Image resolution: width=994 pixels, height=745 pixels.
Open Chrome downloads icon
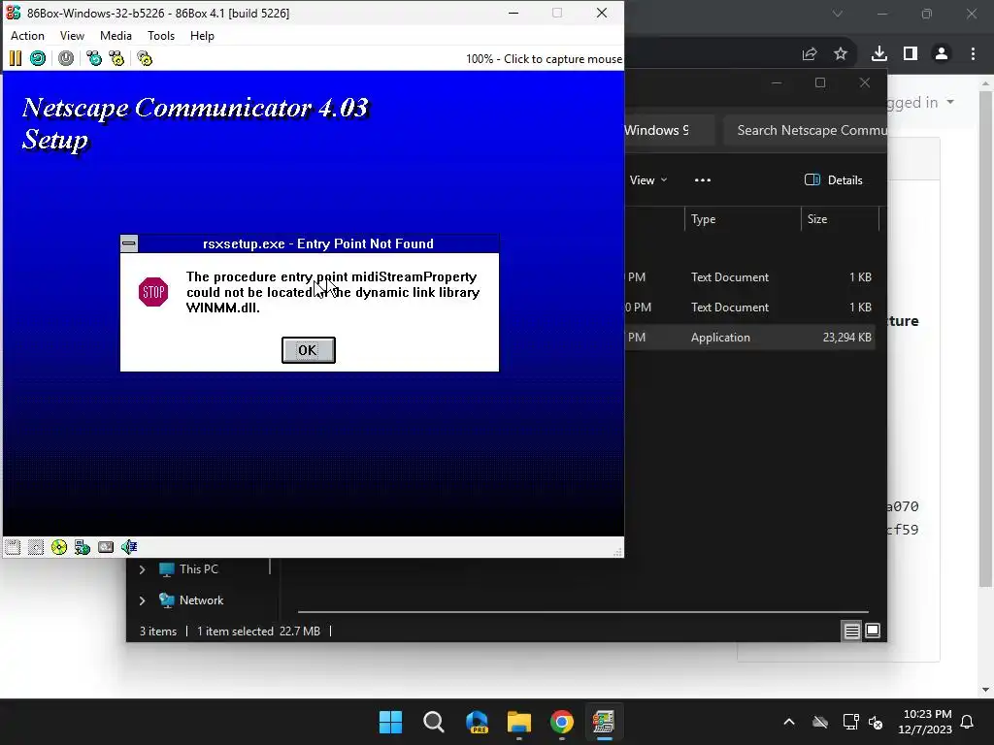click(879, 54)
